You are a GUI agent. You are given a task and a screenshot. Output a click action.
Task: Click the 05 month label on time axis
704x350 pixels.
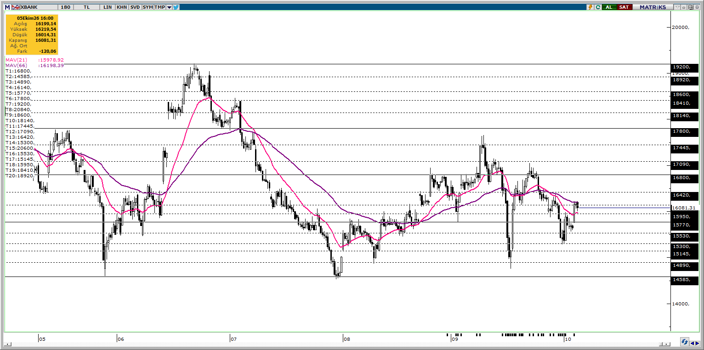pyautogui.click(x=42, y=339)
